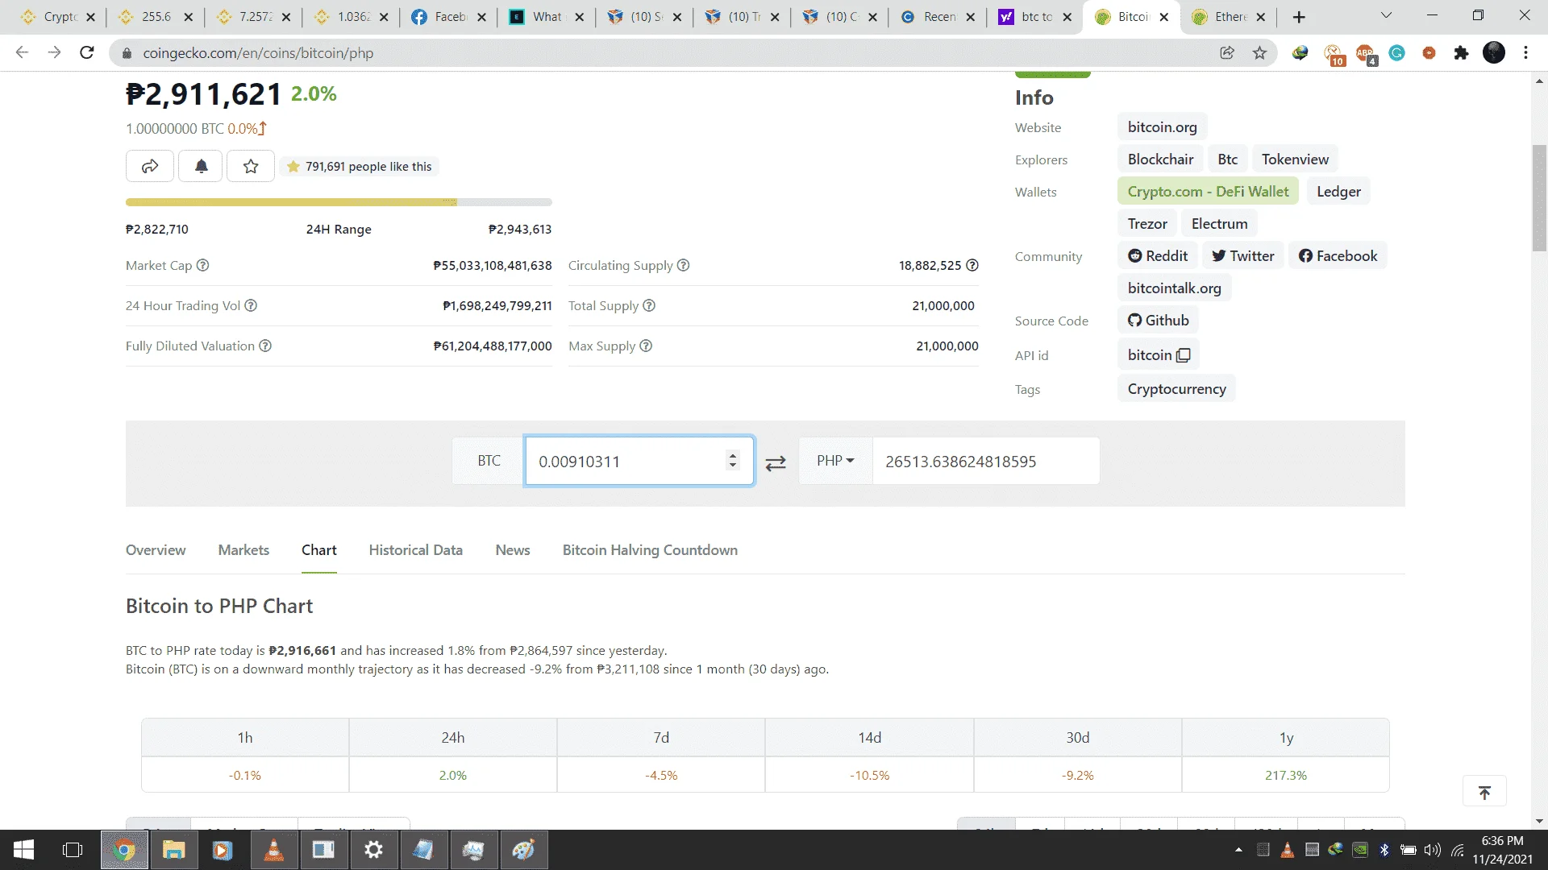
Task: Click the Cryptocurrency tag
Action: (x=1176, y=389)
